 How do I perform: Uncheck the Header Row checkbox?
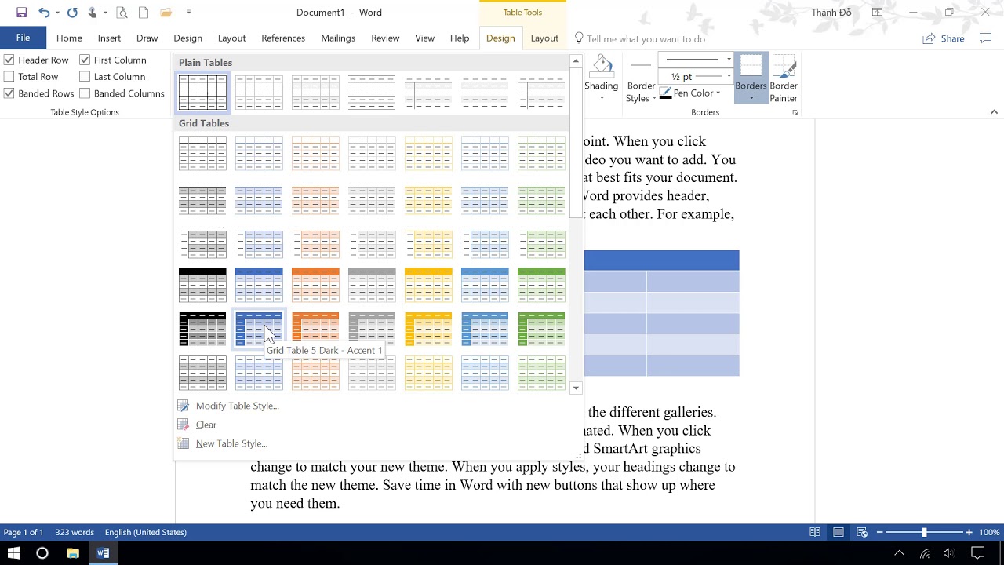point(9,60)
